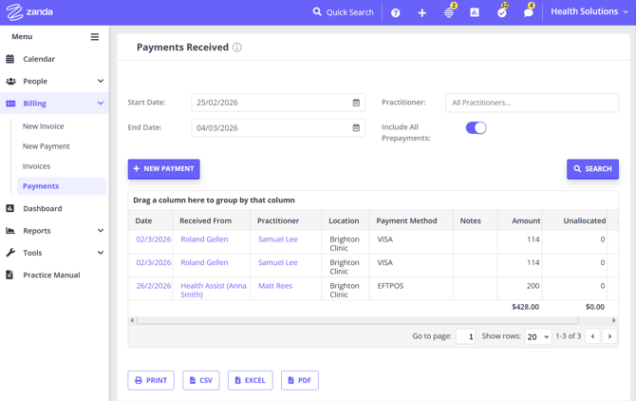Open the Show rows dropdown

538,336
